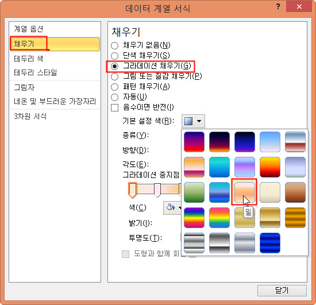Viewport: 316px width, 305px height.
Task: Select the teal-to-blue gradient preset
Action: [219, 167]
